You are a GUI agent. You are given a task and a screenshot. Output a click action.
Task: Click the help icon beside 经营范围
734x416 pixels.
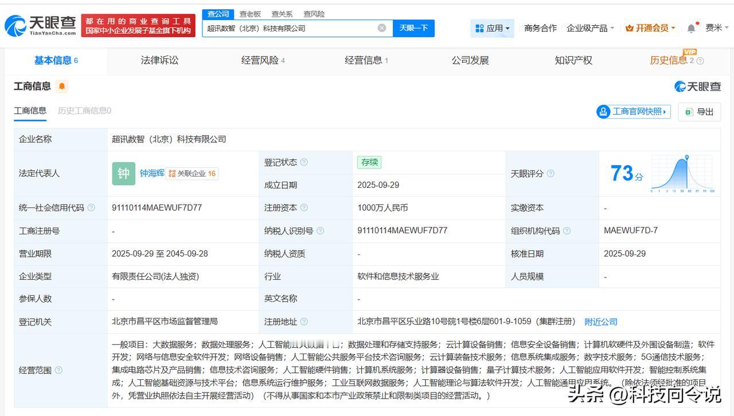[x=58, y=371]
